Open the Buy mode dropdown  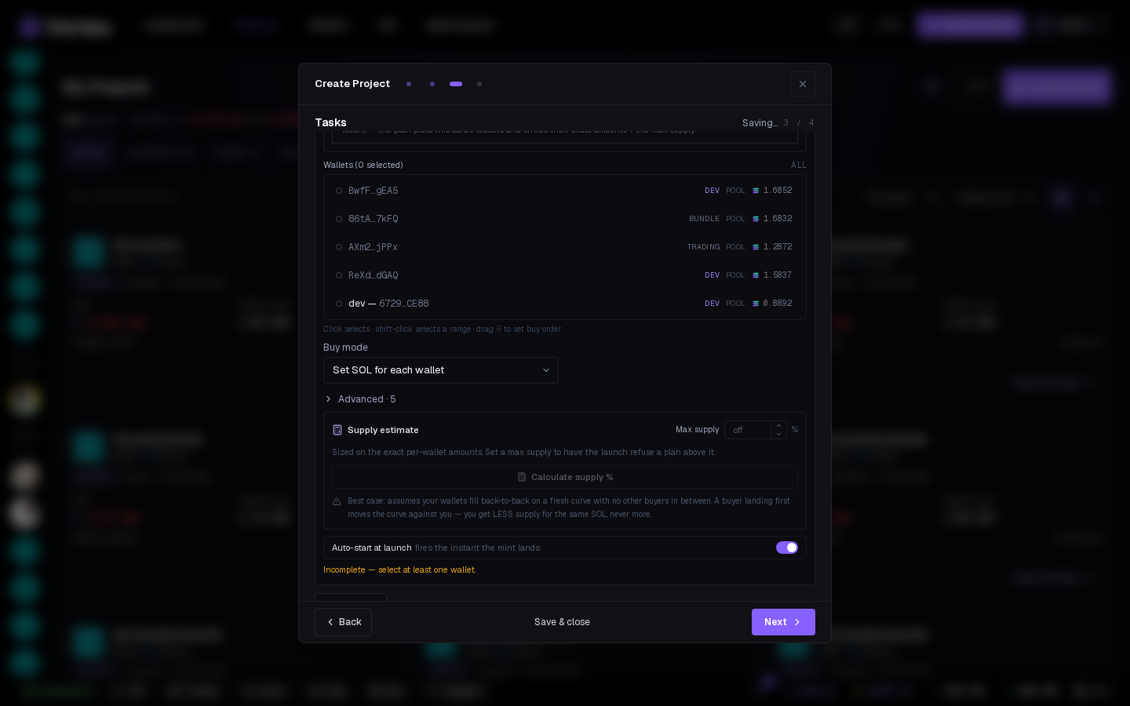point(441,370)
